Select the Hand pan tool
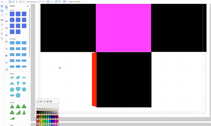 tap(13, 2)
